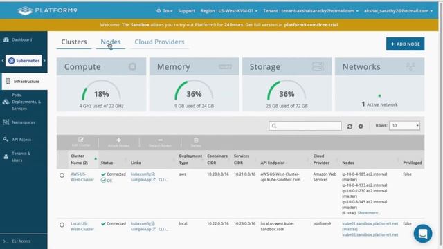Click the Attach Nodes plus action
443x249 pixels.
coord(118,142)
